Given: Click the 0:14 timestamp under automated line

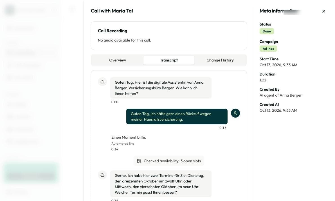Looking at the screenshot, I should pyautogui.click(x=115, y=149).
